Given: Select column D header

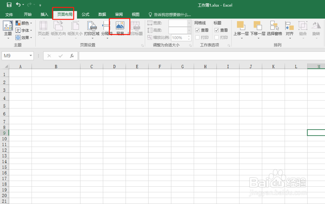Looking at the screenshot, I should 114,67.
